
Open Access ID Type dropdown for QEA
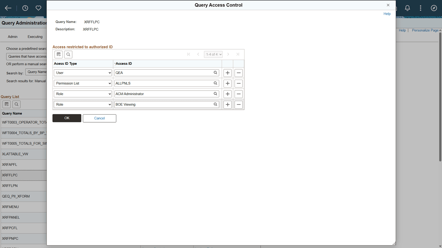click(83, 73)
